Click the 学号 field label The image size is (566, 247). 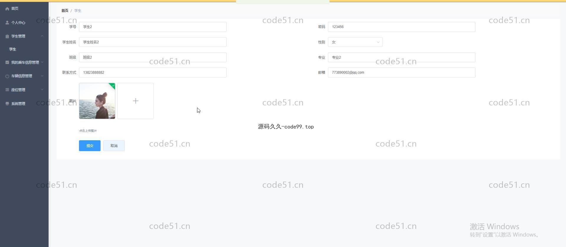point(73,27)
